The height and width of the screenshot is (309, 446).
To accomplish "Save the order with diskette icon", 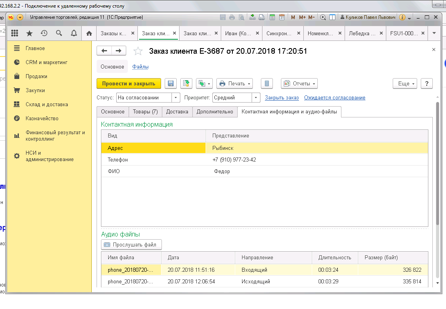I will point(171,84).
